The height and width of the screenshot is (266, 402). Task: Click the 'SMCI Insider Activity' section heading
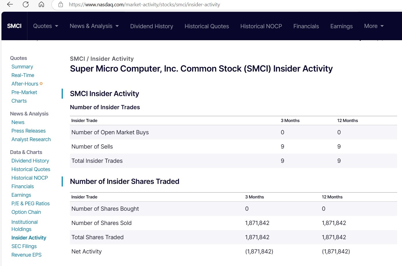click(104, 94)
